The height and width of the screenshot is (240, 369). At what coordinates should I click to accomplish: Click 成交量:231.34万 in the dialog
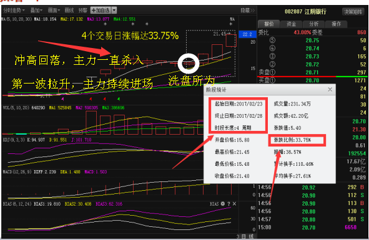pos(292,104)
